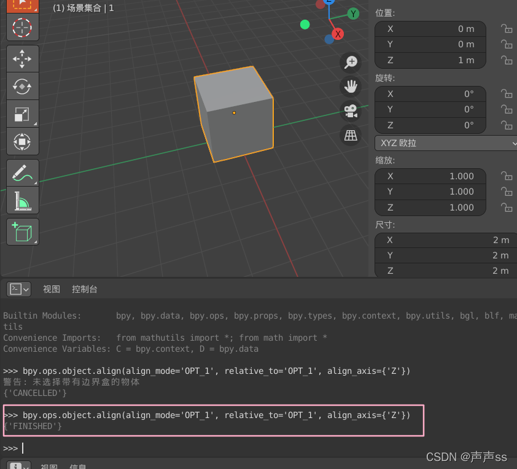Click the Scale X value slider
517x469 pixels.
click(x=430, y=176)
